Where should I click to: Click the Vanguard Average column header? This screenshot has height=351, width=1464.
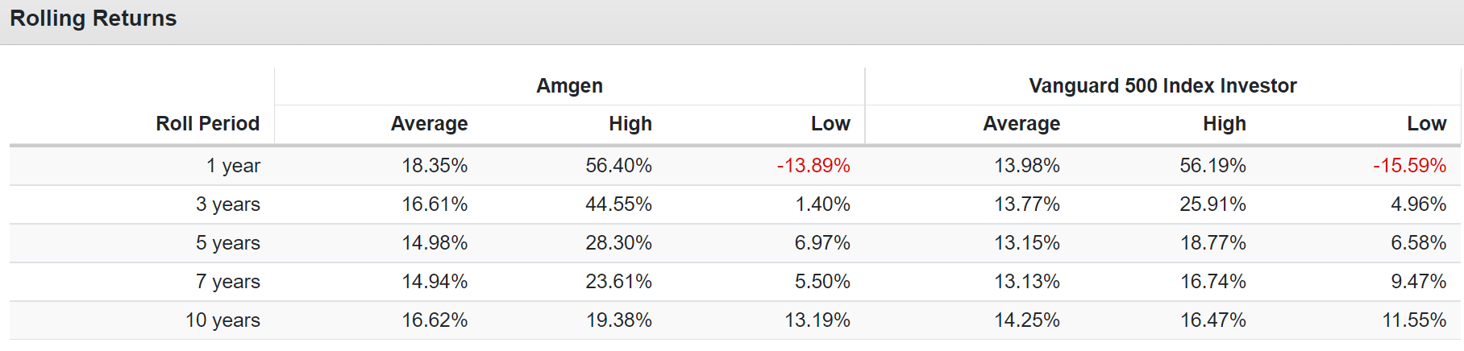(1021, 123)
